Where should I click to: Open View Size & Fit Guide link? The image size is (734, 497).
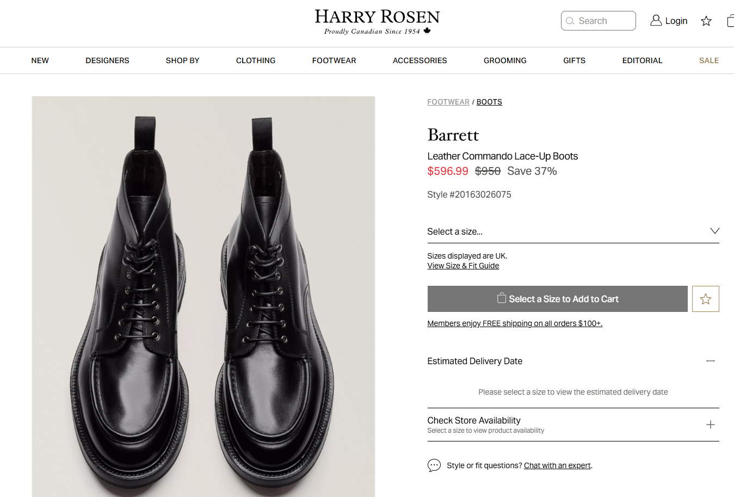(x=463, y=266)
